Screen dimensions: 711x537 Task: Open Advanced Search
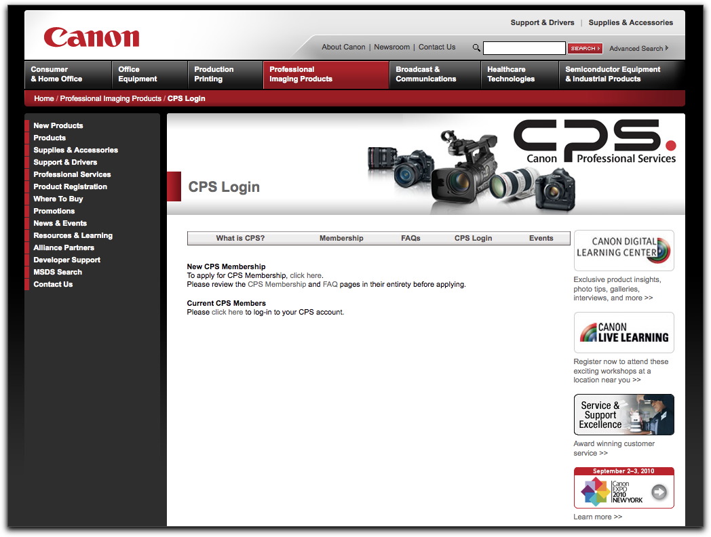click(x=638, y=49)
